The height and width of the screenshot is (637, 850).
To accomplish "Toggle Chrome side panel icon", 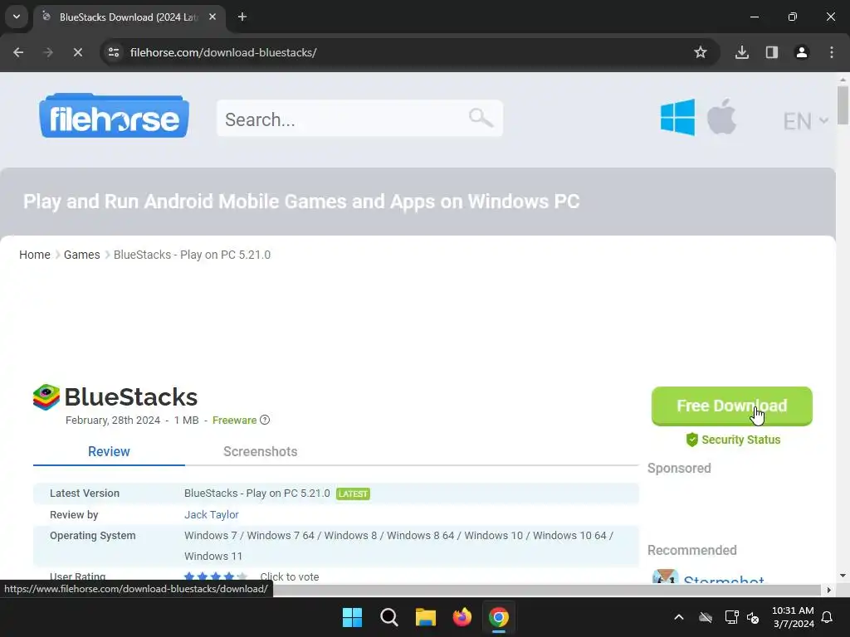I will (772, 52).
